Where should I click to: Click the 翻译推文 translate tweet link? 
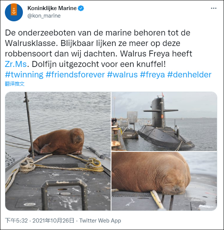click(x=15, y=84)
